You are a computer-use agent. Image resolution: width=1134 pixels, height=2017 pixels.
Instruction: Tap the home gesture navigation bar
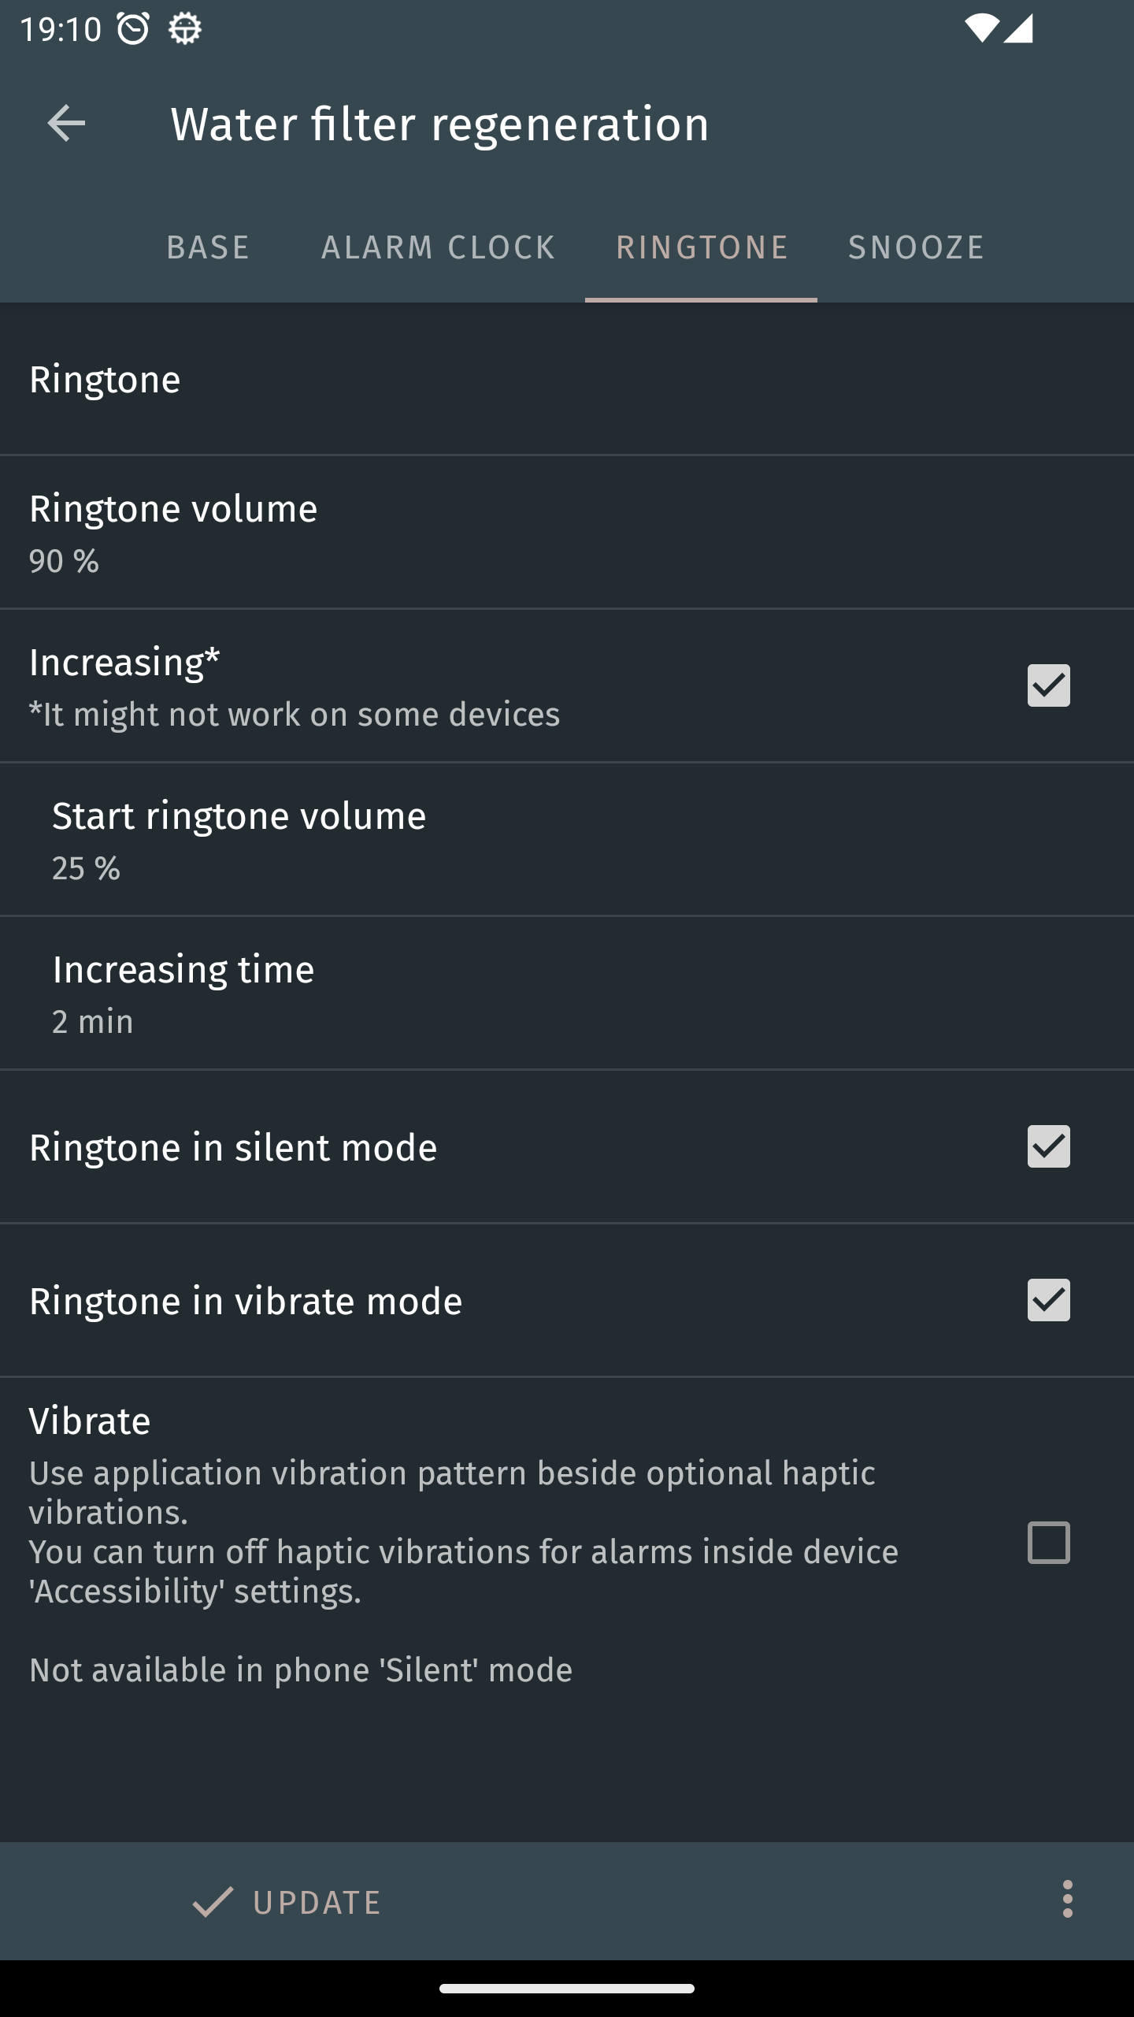pos(567,1988)
